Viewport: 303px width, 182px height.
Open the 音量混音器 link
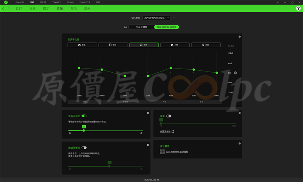165,131
